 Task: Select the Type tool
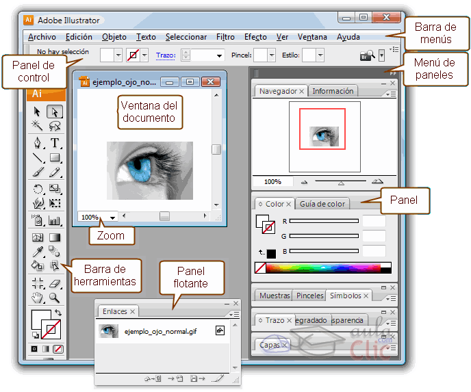click(x=55, y=143)
